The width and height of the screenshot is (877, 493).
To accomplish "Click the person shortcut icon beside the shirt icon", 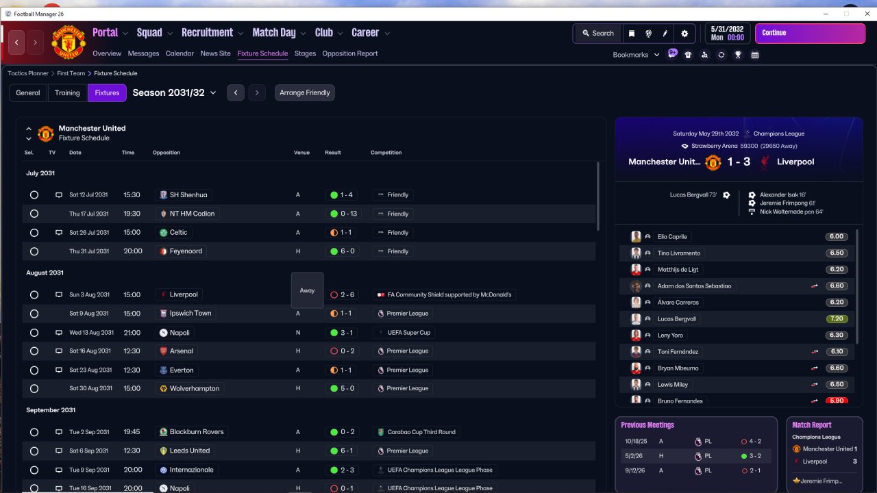I will tap(704, 55).
